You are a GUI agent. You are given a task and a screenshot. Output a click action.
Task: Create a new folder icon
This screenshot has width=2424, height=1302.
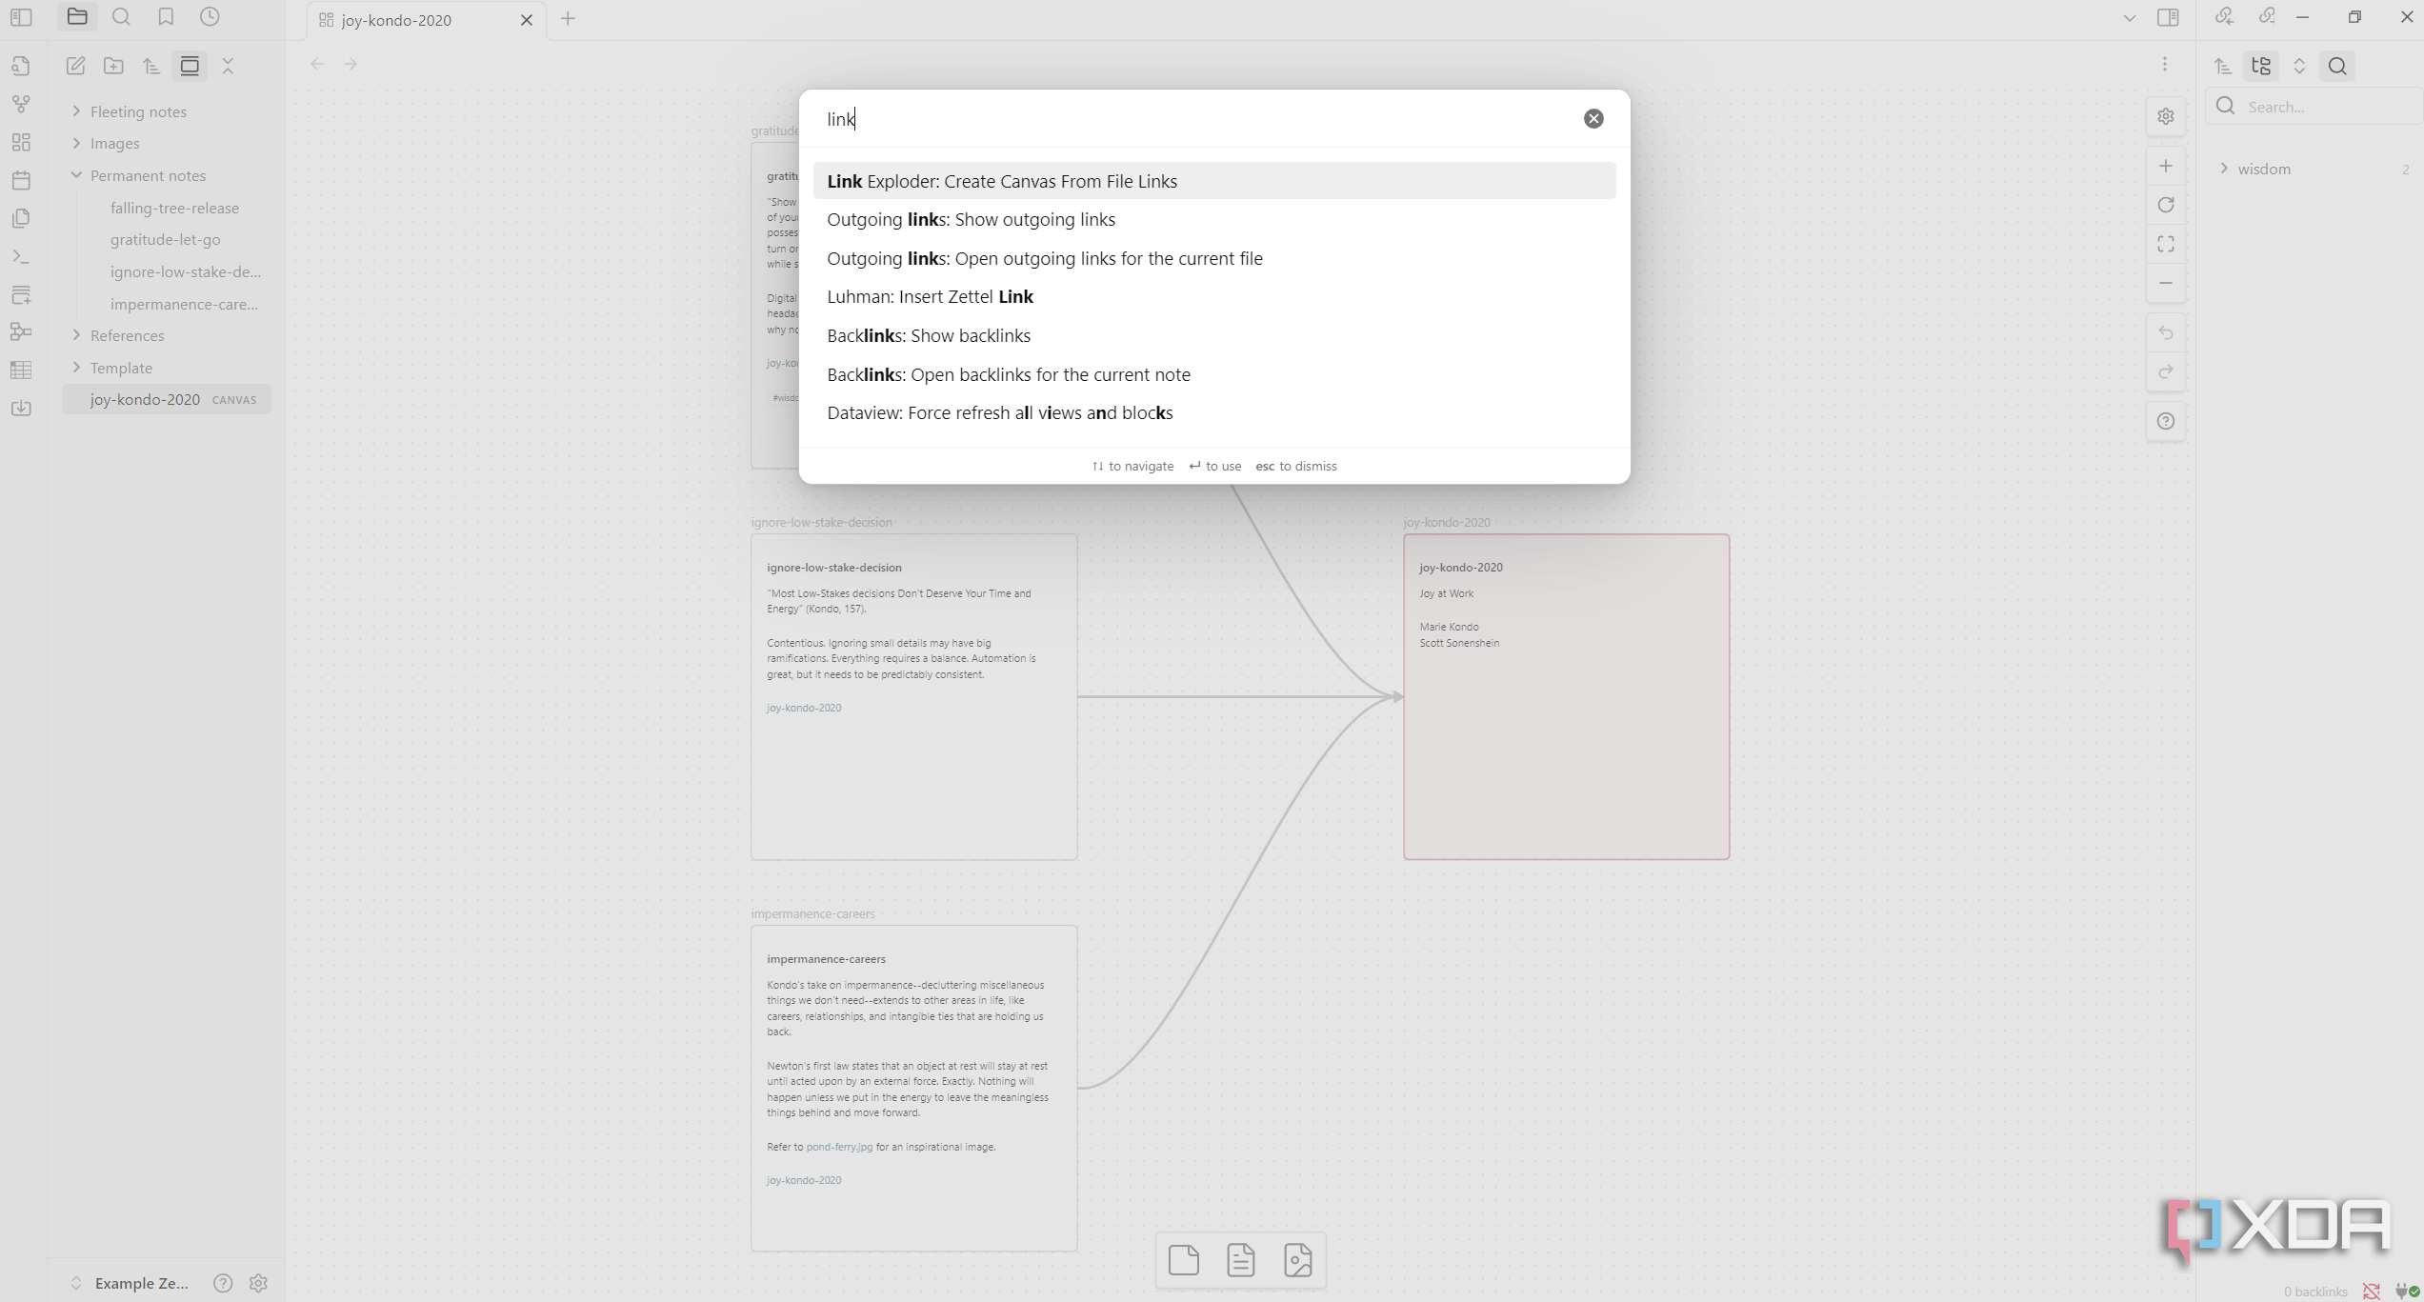(x=113, y=66)
